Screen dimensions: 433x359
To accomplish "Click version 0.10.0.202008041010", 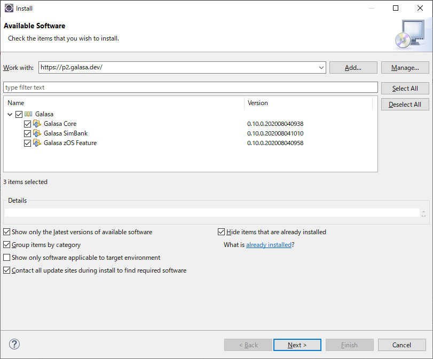I will click(x=275, y=133).
